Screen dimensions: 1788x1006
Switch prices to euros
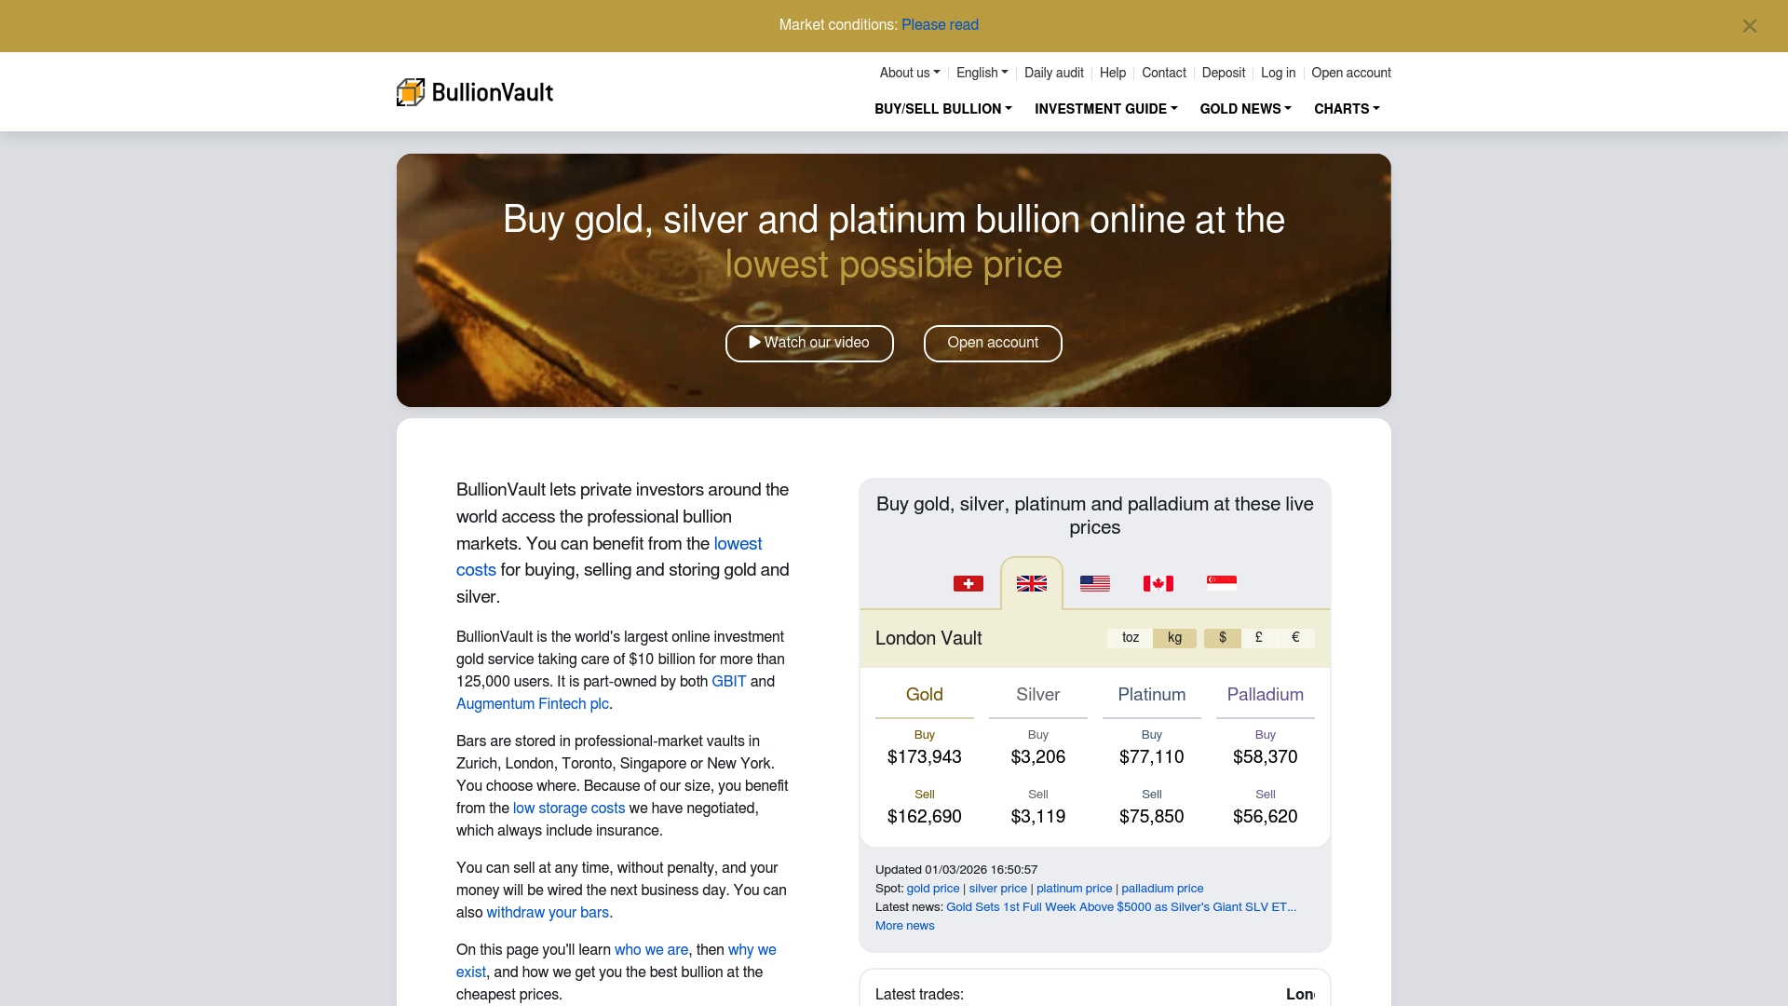[1294, 638]
